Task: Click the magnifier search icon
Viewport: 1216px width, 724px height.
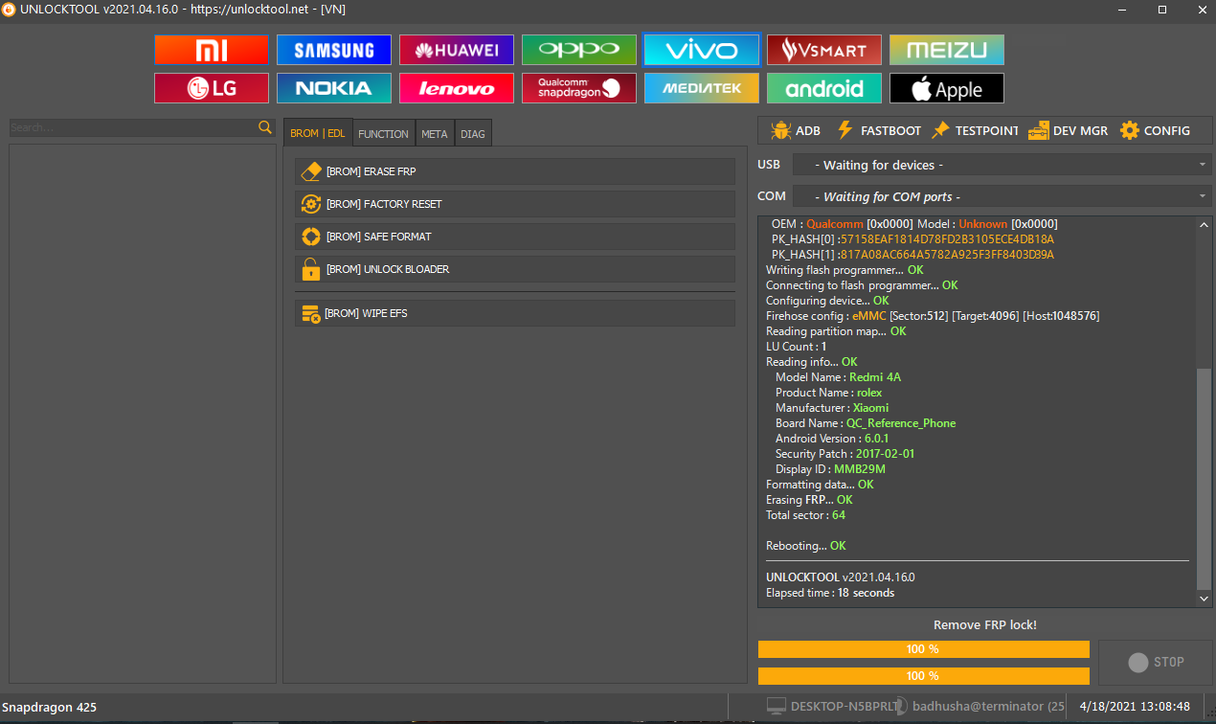Action: point(265,127)
